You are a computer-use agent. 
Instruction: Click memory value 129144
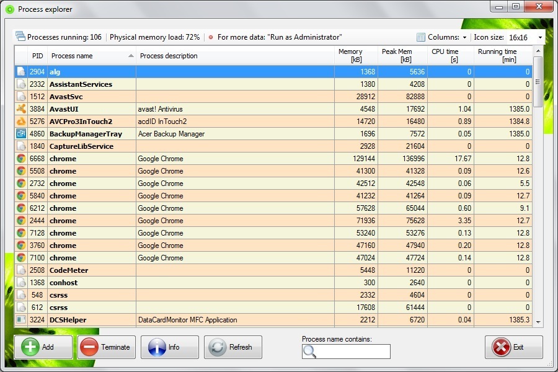click(x=364, y=159)
